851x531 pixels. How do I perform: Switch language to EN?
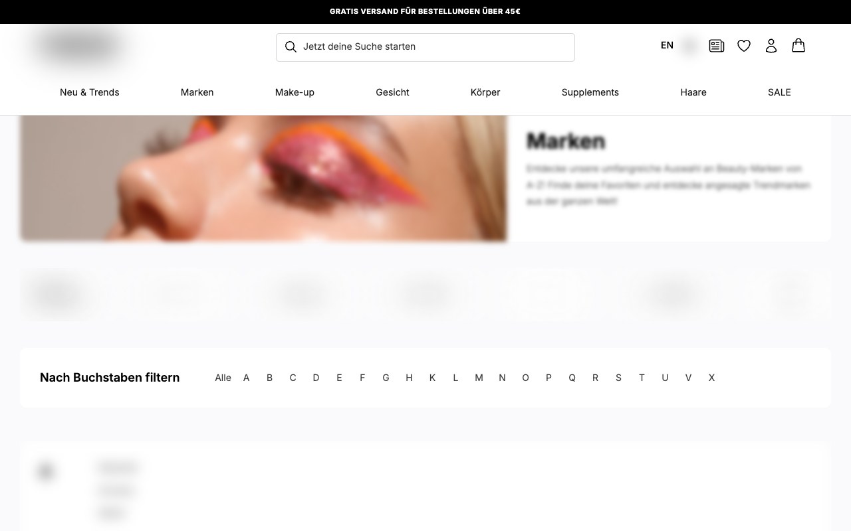667,45
